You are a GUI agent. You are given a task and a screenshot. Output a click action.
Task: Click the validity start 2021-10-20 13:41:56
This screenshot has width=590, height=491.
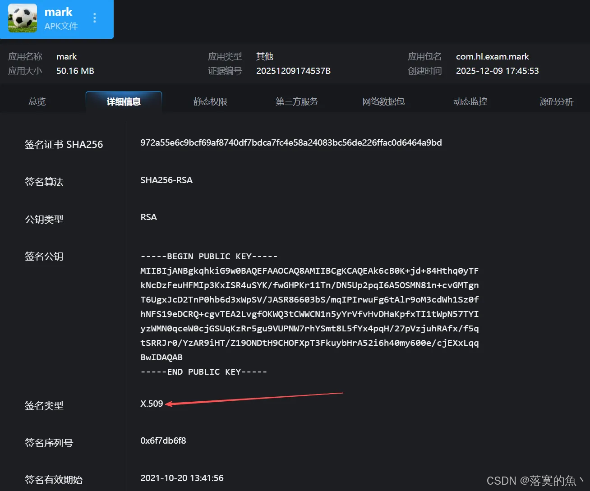pos(182,478)
